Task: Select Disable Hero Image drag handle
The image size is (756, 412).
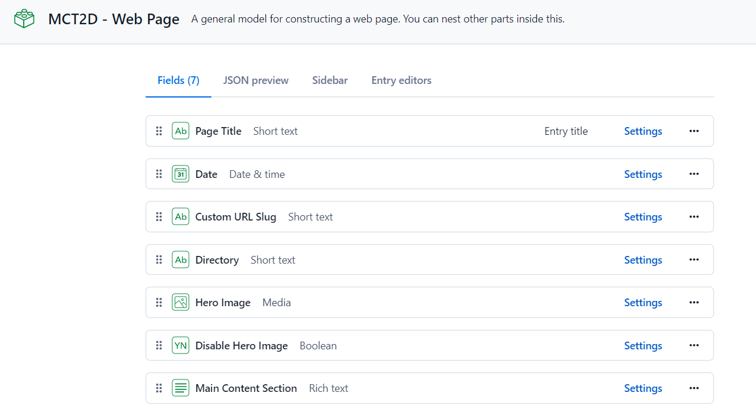Action: pyautogui.click(x=159, y=345)
